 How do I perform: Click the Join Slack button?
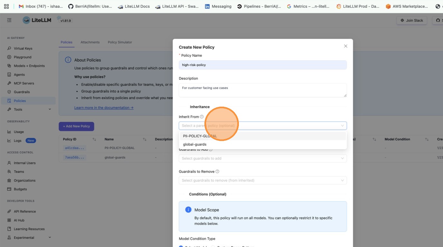pyautogui.click(x=412, y=20)
